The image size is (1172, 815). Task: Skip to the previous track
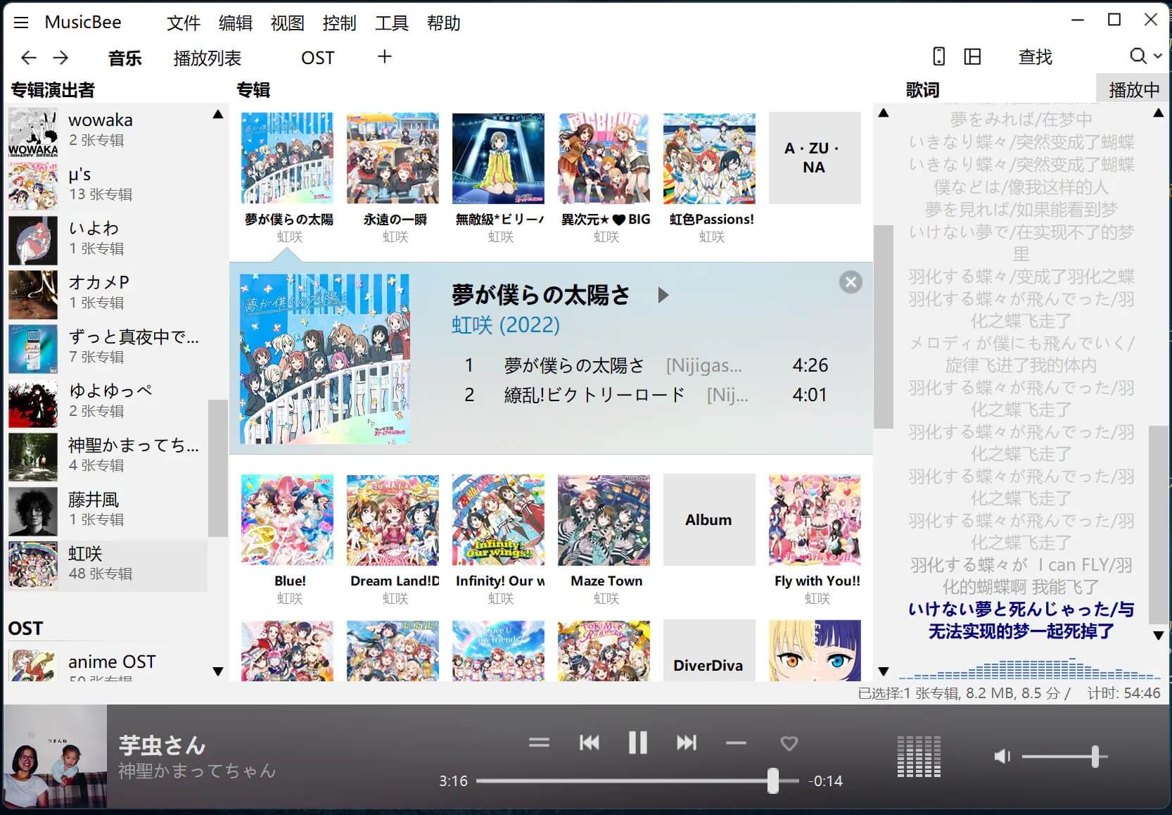(589, 743)
